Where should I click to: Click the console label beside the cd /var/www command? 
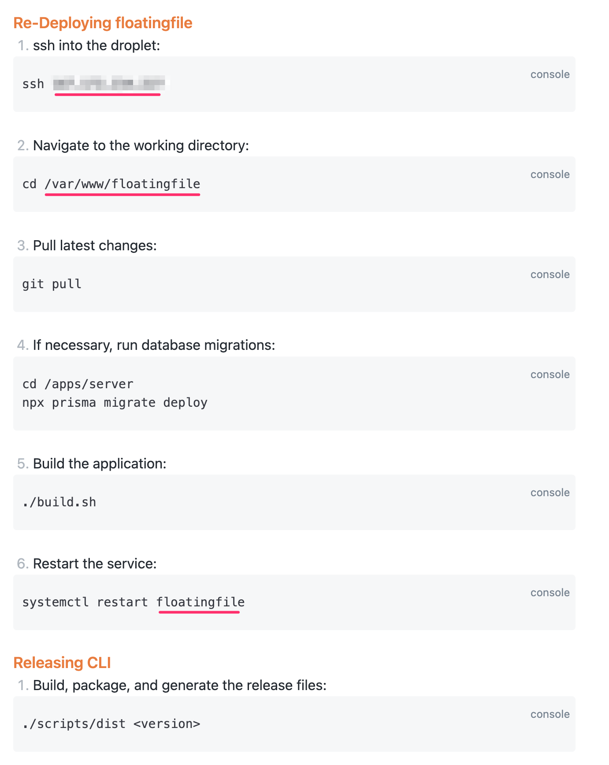click(x=550, y=175)
